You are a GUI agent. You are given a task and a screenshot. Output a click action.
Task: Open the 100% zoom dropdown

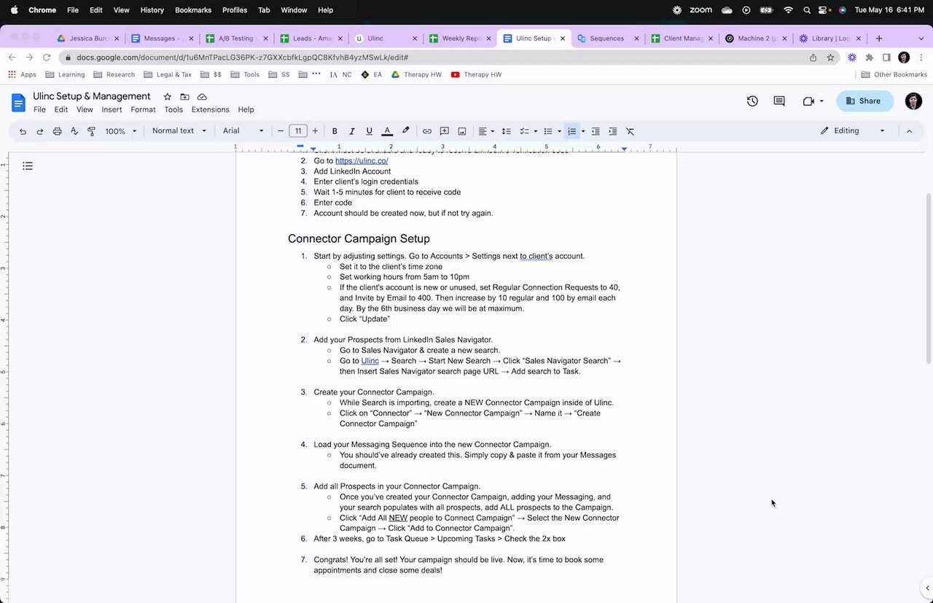pos(120,131)
